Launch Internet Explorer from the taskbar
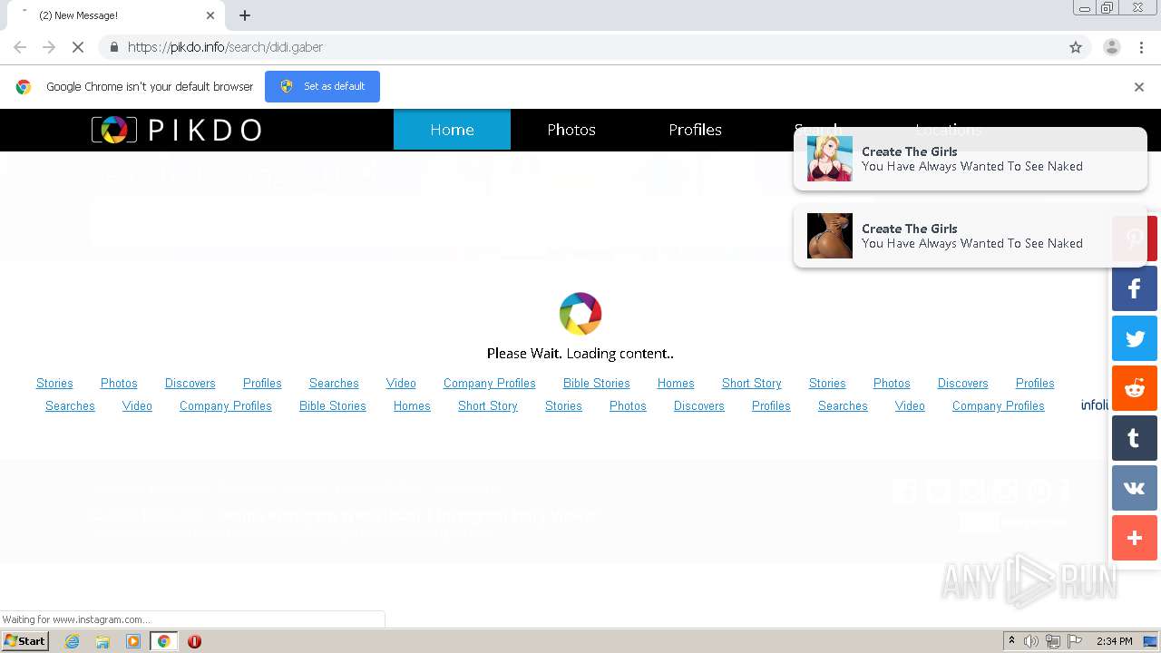Screen dimensions: 1161x653 coord(73,641)
